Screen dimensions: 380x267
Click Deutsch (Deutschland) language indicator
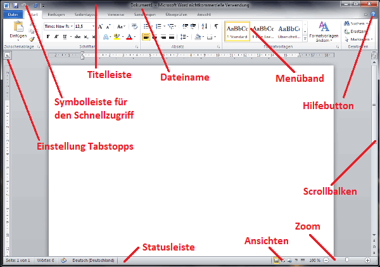pos(93,261)
